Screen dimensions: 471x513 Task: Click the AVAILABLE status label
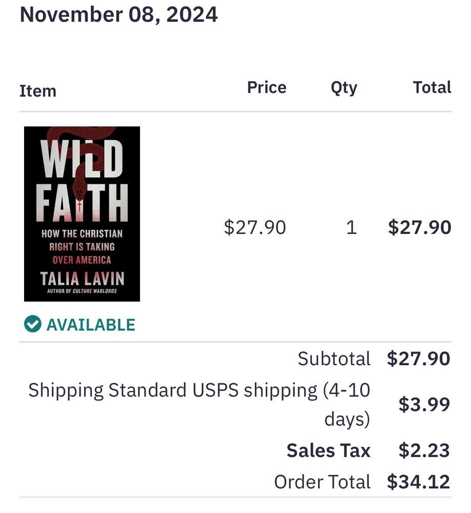91,325
